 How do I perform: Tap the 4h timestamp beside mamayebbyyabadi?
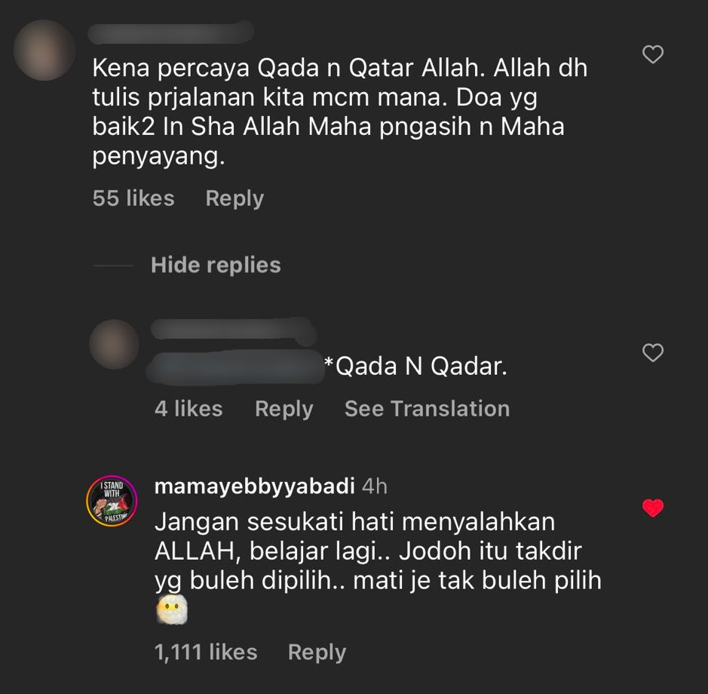click(x=375, y=487)
